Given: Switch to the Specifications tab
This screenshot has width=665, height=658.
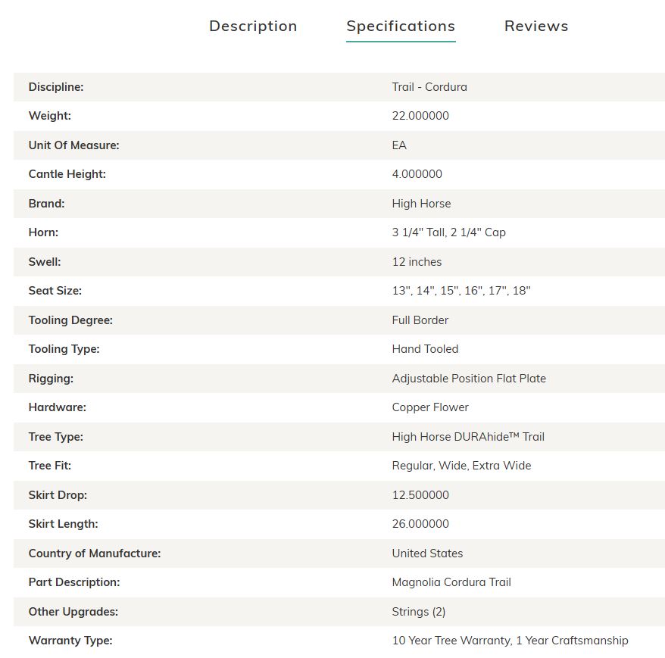Looking at the screenshot, I should coord(401,27).
